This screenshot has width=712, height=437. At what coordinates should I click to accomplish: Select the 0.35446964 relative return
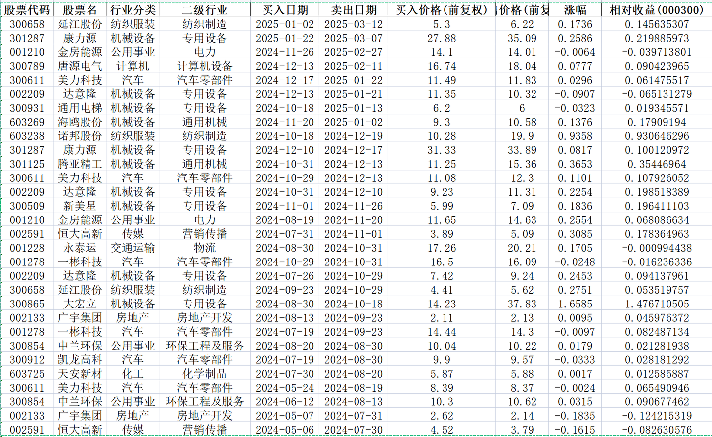[x=657, y=164]
